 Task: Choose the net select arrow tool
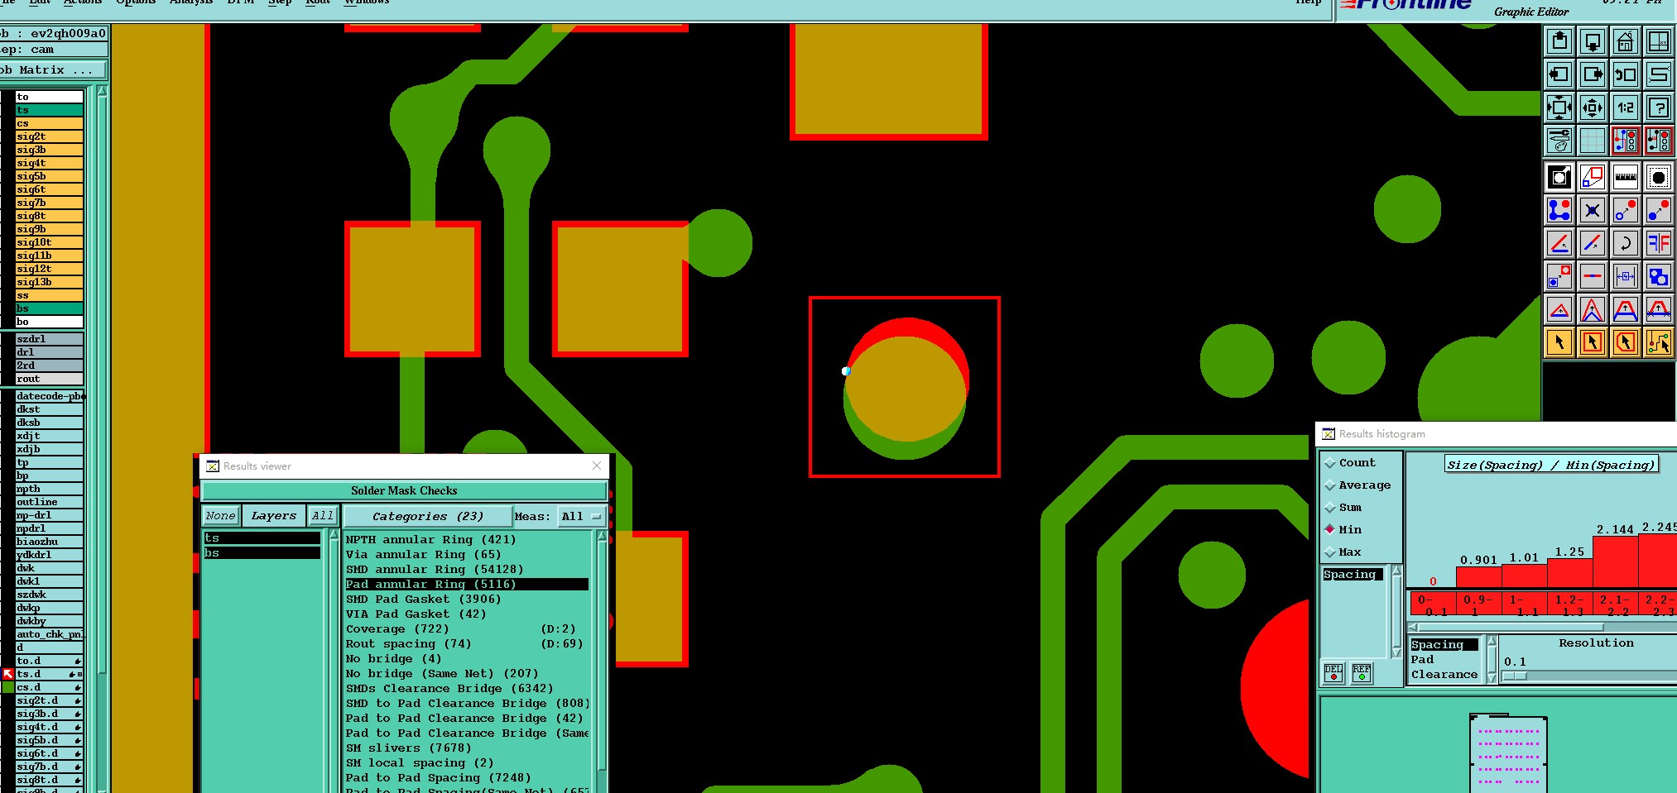coord(1658,342)
